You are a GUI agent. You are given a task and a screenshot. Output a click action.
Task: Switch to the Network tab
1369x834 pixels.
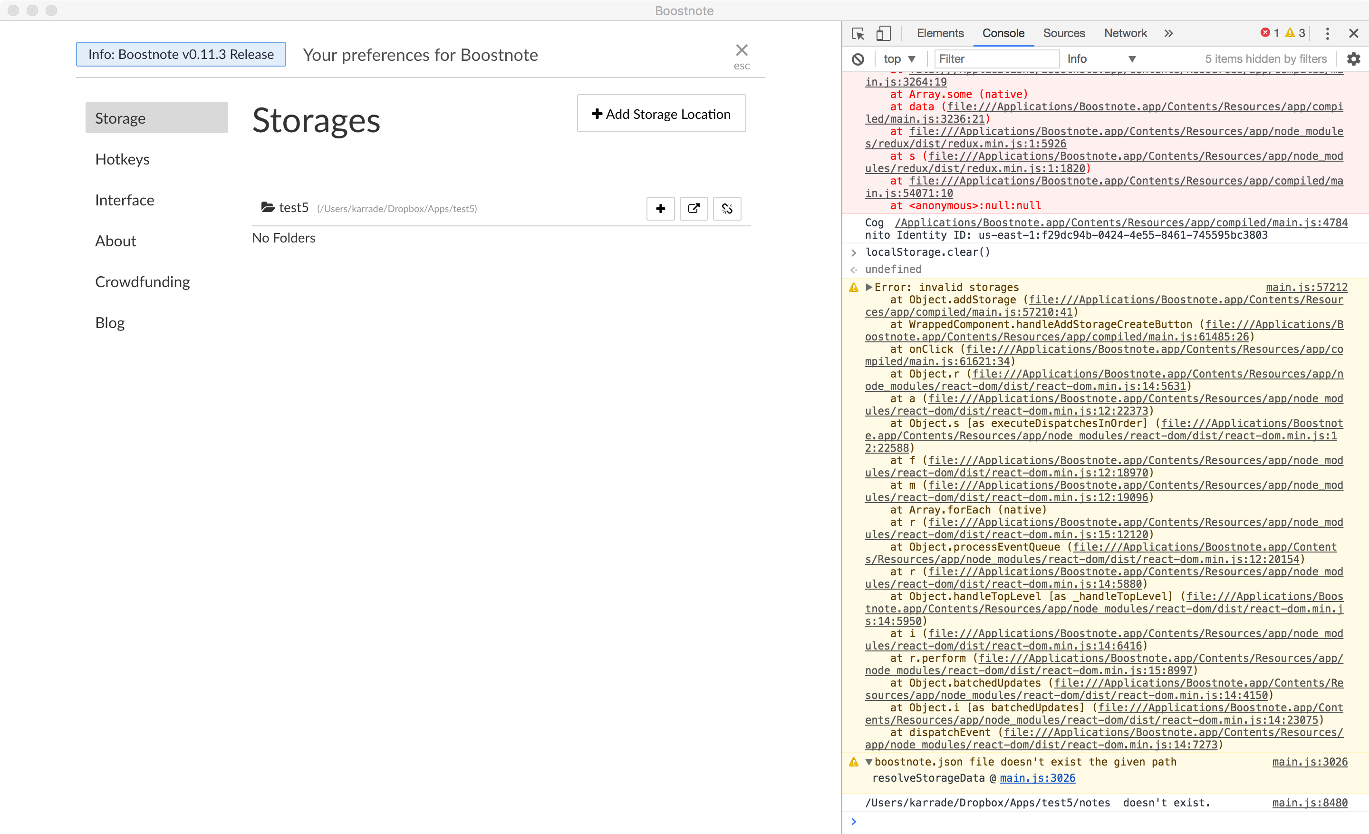pyautogui.click(x=1125, y=33)
